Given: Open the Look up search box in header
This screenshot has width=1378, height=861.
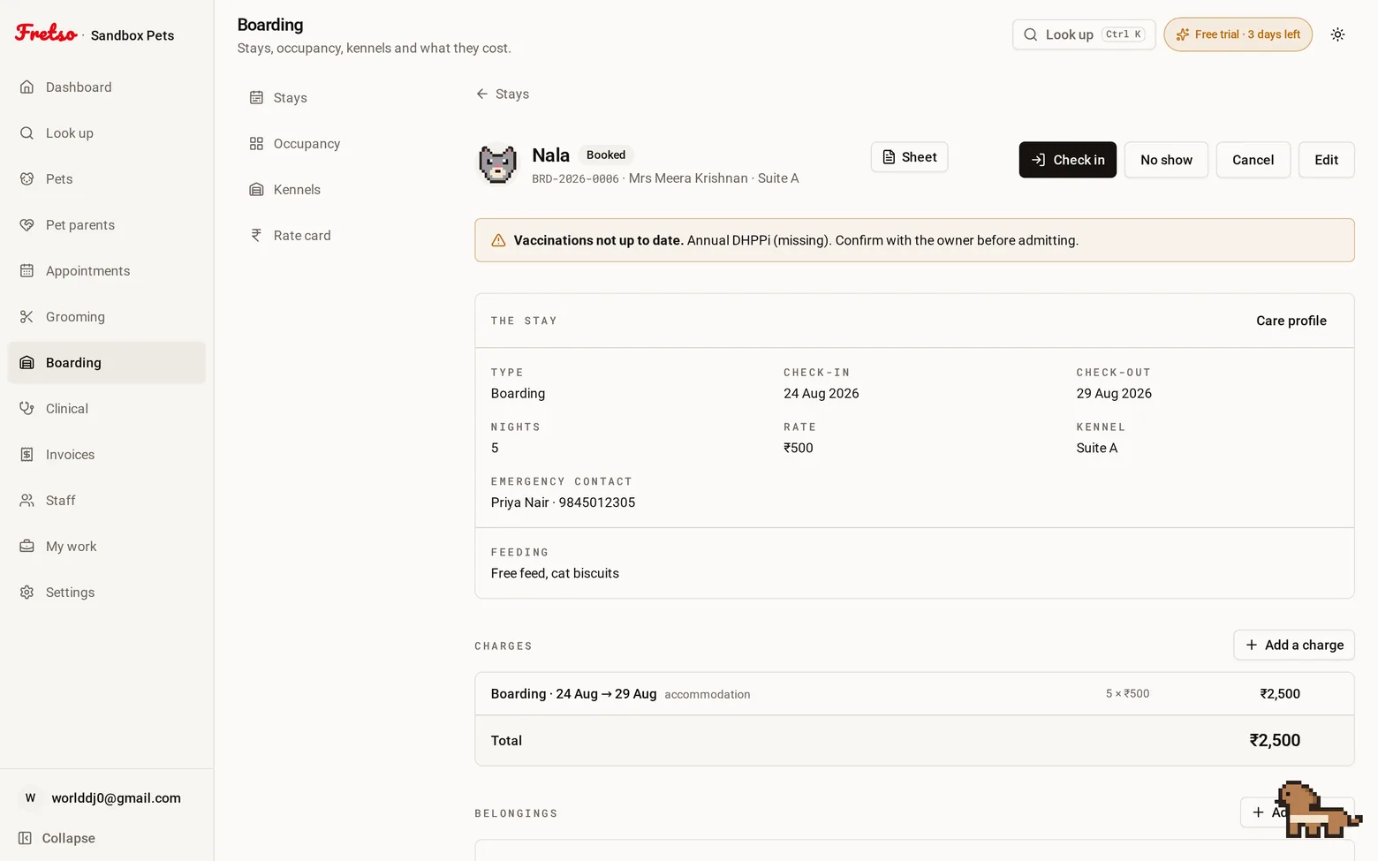Looking at the screenshot, I should click(x=1084, y=34).
